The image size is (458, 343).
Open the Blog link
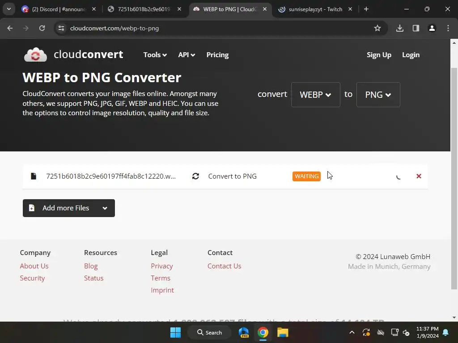(91, 266)
